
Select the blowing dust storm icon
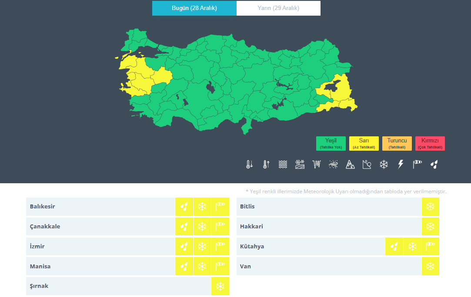(334, 165)
